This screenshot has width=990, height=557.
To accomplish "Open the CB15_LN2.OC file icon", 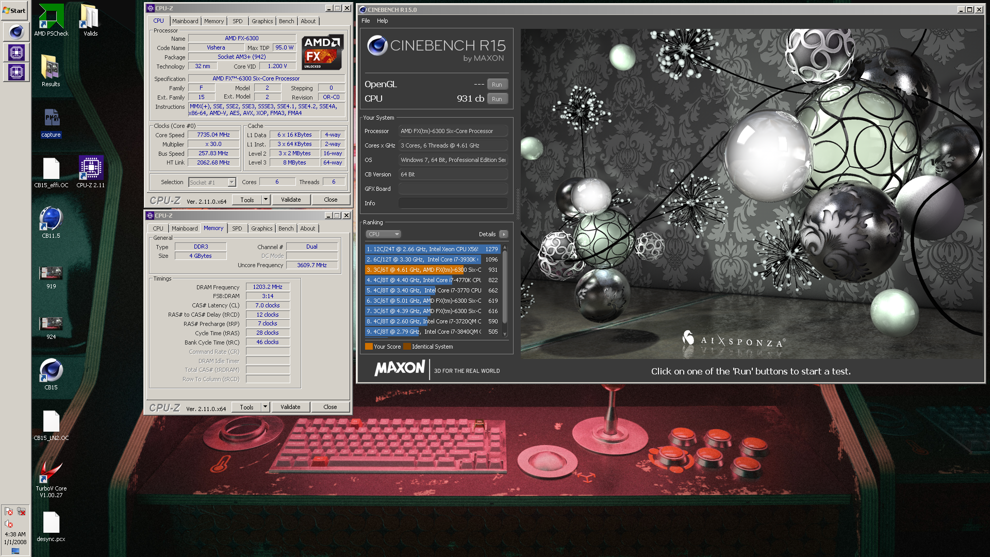I will point(51,425).
